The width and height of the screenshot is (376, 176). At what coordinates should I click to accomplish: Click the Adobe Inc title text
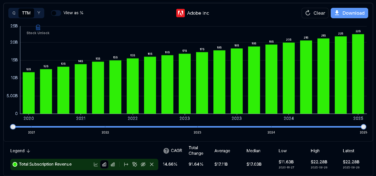tap(198, 13)
